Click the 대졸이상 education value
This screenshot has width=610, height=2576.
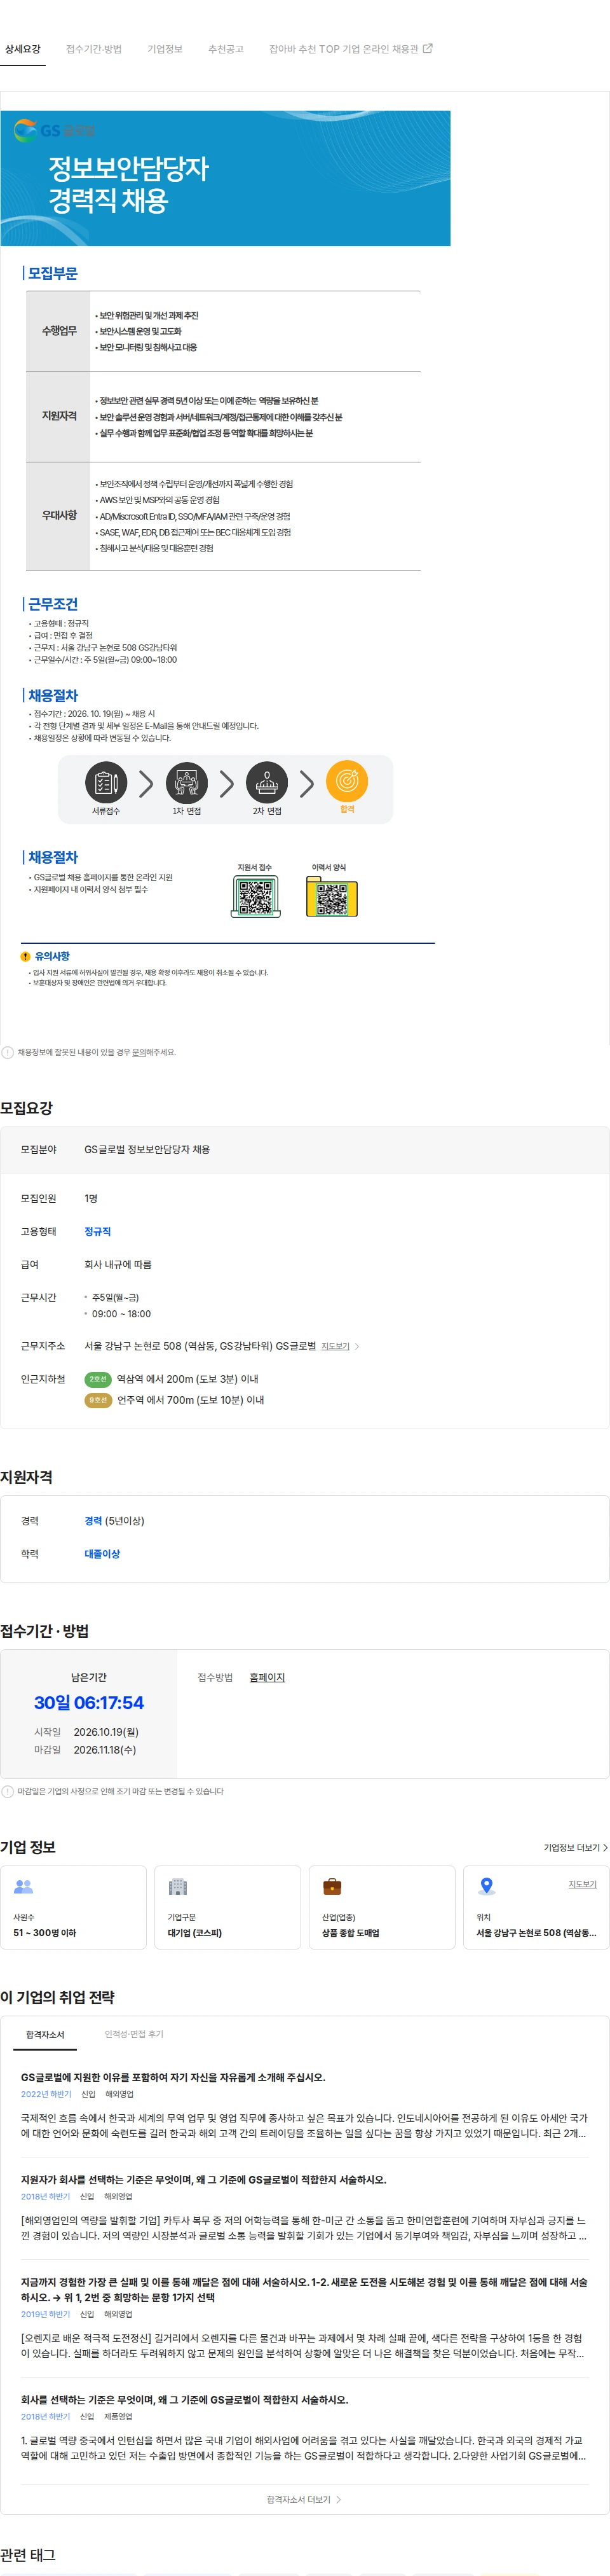tap(102, 1554)
